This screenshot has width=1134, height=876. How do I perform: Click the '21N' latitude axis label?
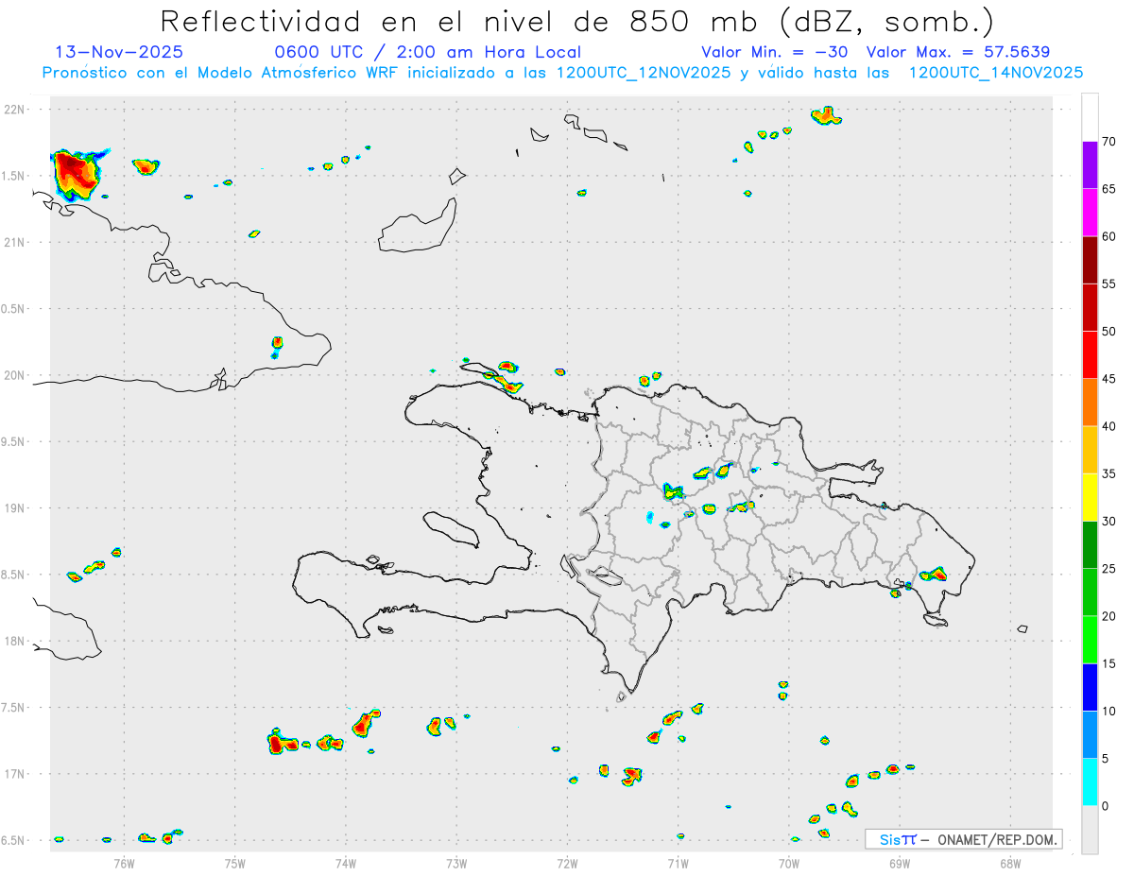(x=15, y=242)
